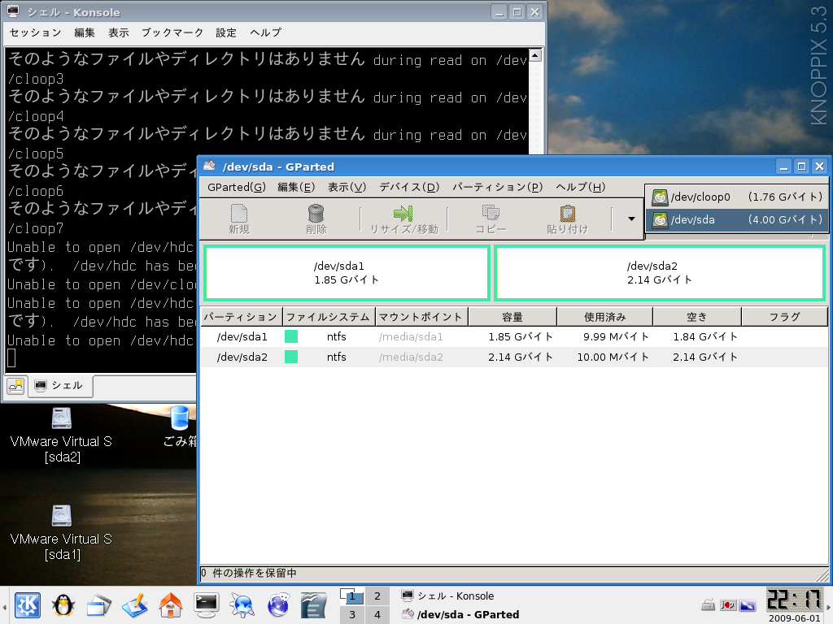Screen dimensions: 833x624
Task: Click /dev/sda - GParted taskbar entry
Action: coord(460,614)
